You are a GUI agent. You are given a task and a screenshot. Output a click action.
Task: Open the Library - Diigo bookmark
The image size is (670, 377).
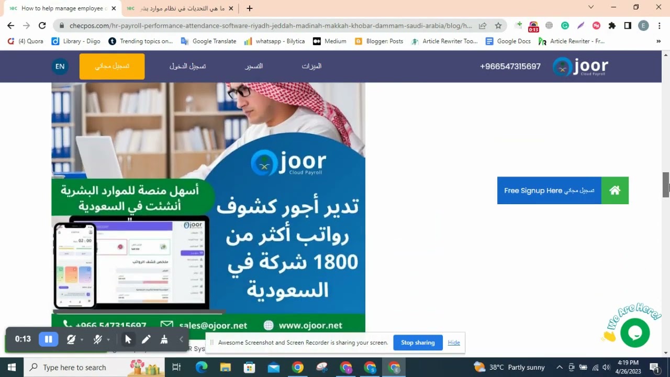76,41
